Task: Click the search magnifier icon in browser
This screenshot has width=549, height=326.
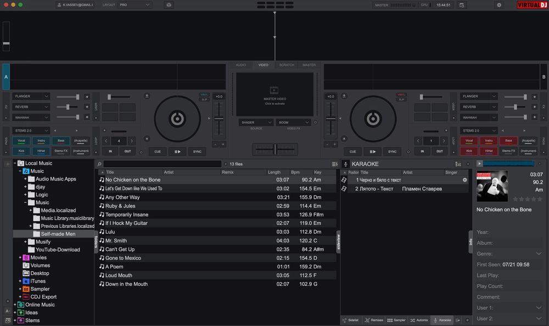Action: tap(99, 164)
